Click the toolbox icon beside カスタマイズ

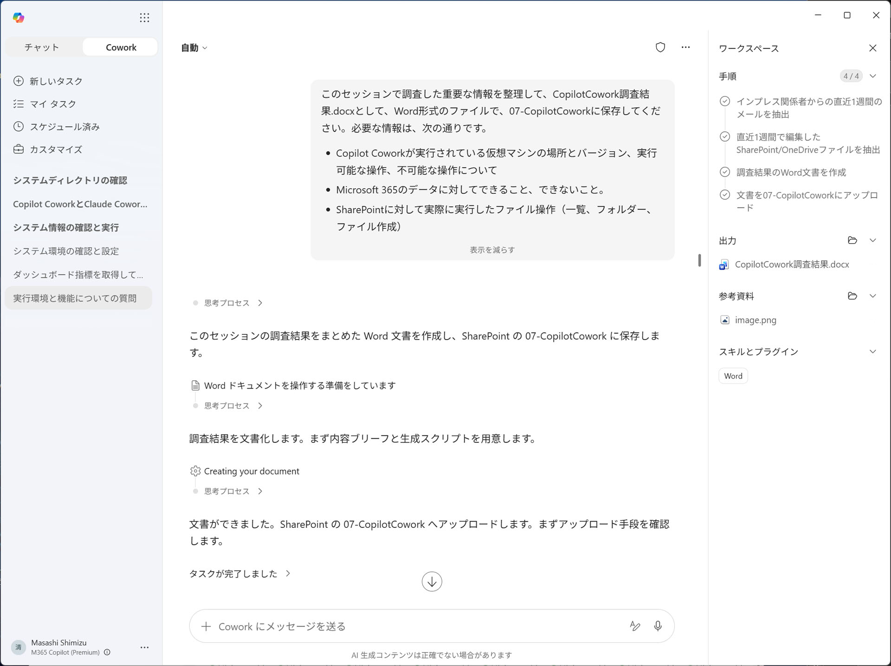pos(19,149)
